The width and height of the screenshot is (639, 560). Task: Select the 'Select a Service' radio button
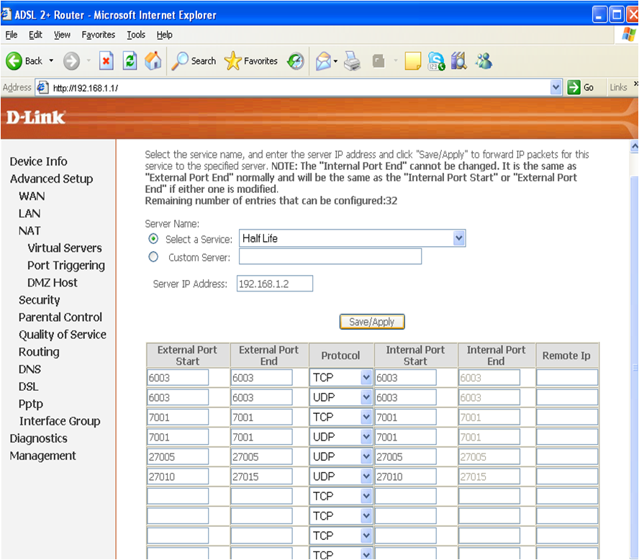click(x=153, y=239)
